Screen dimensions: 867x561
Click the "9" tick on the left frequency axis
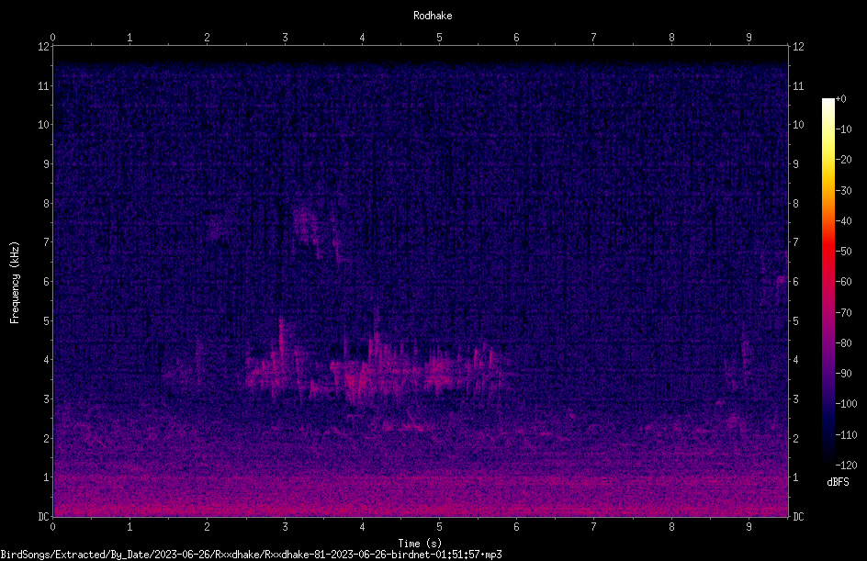pos(46,164)
